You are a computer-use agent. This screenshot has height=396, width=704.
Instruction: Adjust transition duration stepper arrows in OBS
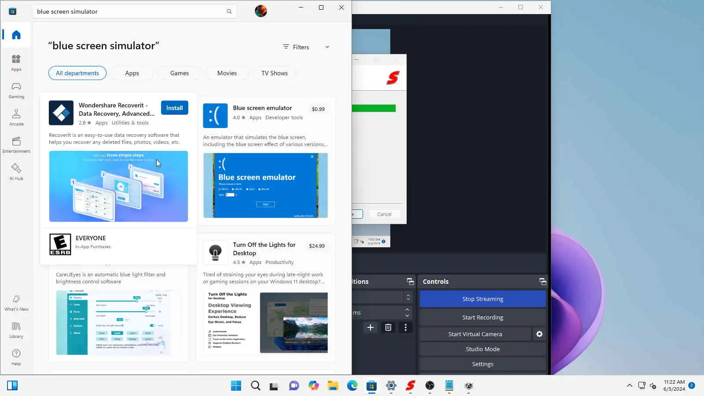tap(407, 312)
